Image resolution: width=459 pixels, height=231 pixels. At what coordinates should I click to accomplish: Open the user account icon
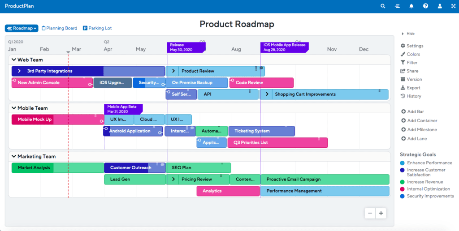click(x=440, y=6)
